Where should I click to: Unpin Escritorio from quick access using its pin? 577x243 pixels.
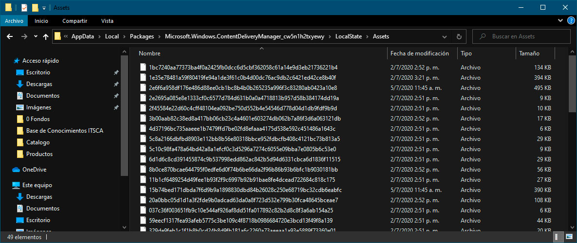[x=116, y=72]
